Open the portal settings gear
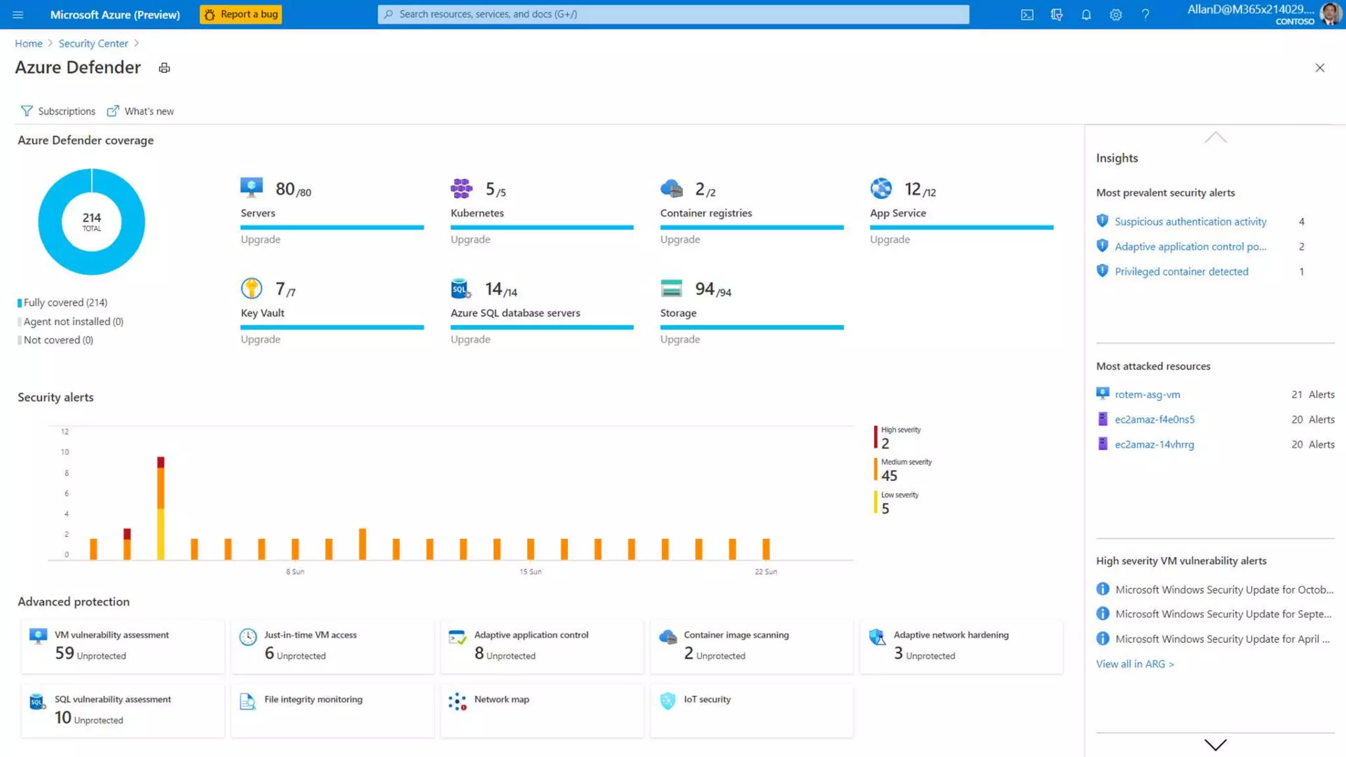This screenshot has height=757, width=1346. point(1115,14)
